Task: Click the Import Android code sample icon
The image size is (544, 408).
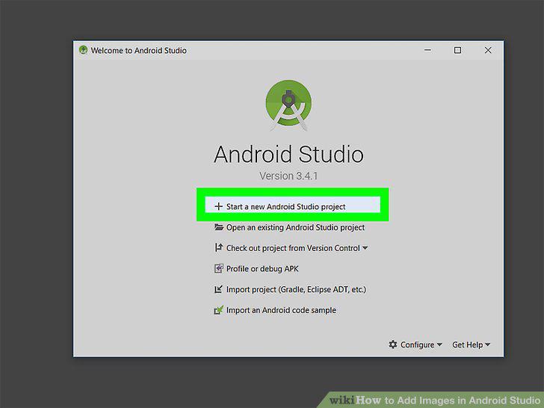Action: 218,310
